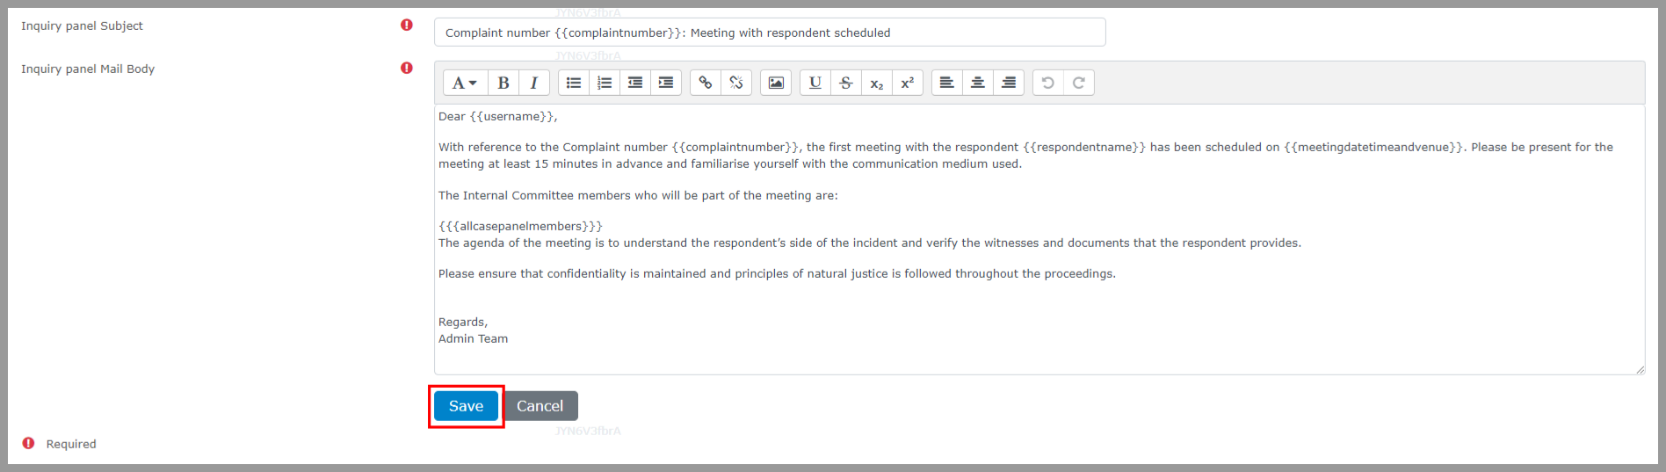Screen dimensions: 1666x472
Task: Insert a numbered list
Action: point(605,83)
